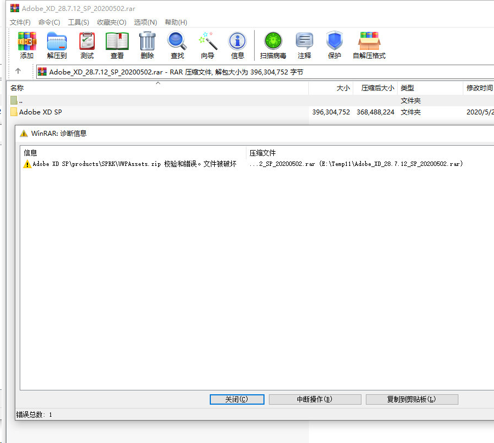Screen dimensions: 494x443
Task: Click packed size value 368,488,224
Action: 375,112
